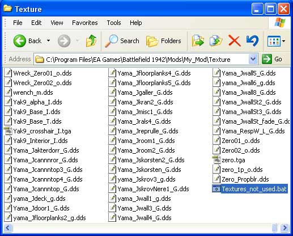Click the Move To folder icon
The width and height of the screenshot is (293, 236).
(198, 40)
